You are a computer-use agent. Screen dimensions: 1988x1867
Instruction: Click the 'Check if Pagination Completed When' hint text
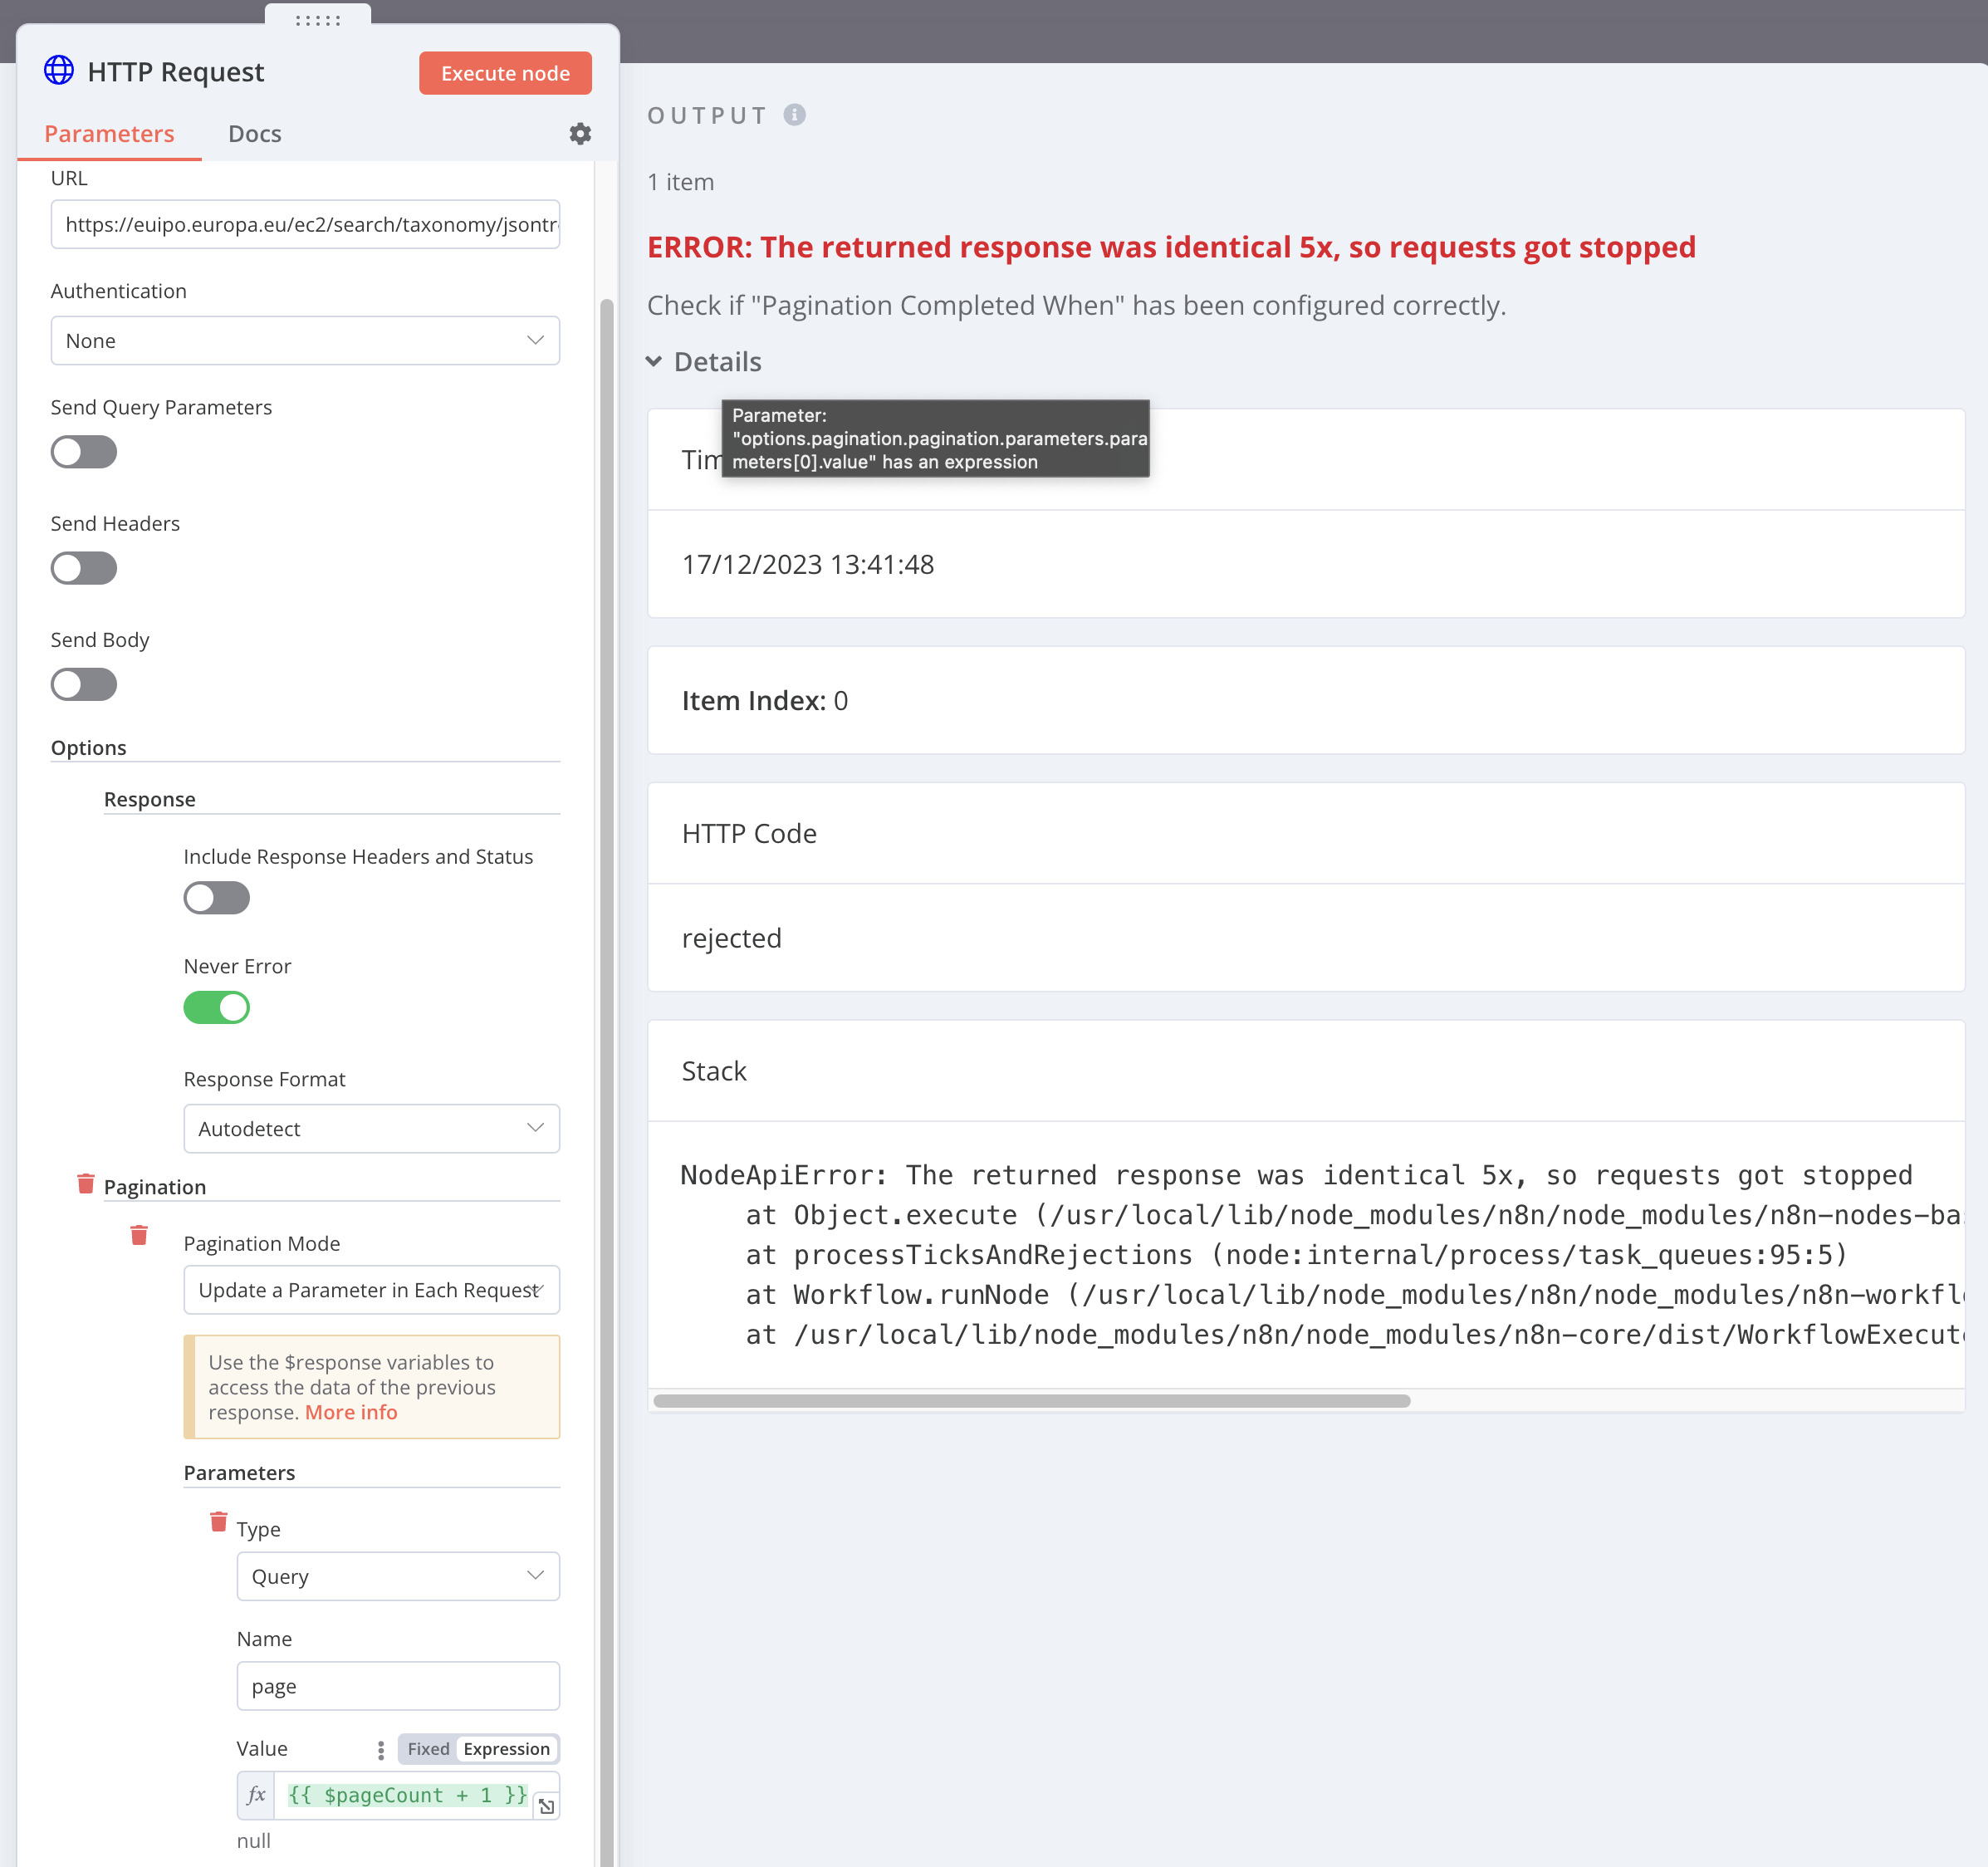1076,305
